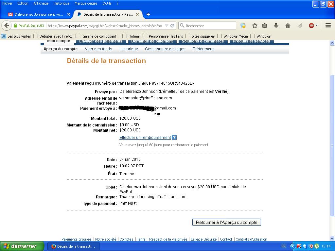335x251 pixels.
Task: Open the Débuter avec Firefox bookmark
Action: coord(53,36)
